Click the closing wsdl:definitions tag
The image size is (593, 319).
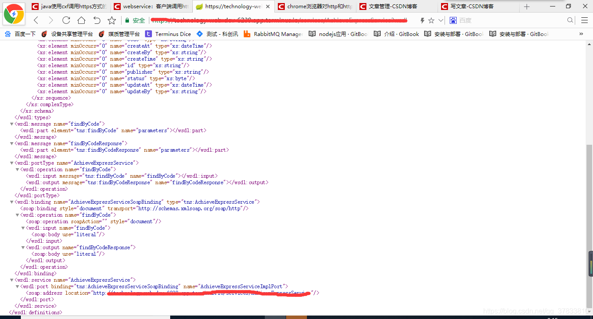[x=36, y=312]
